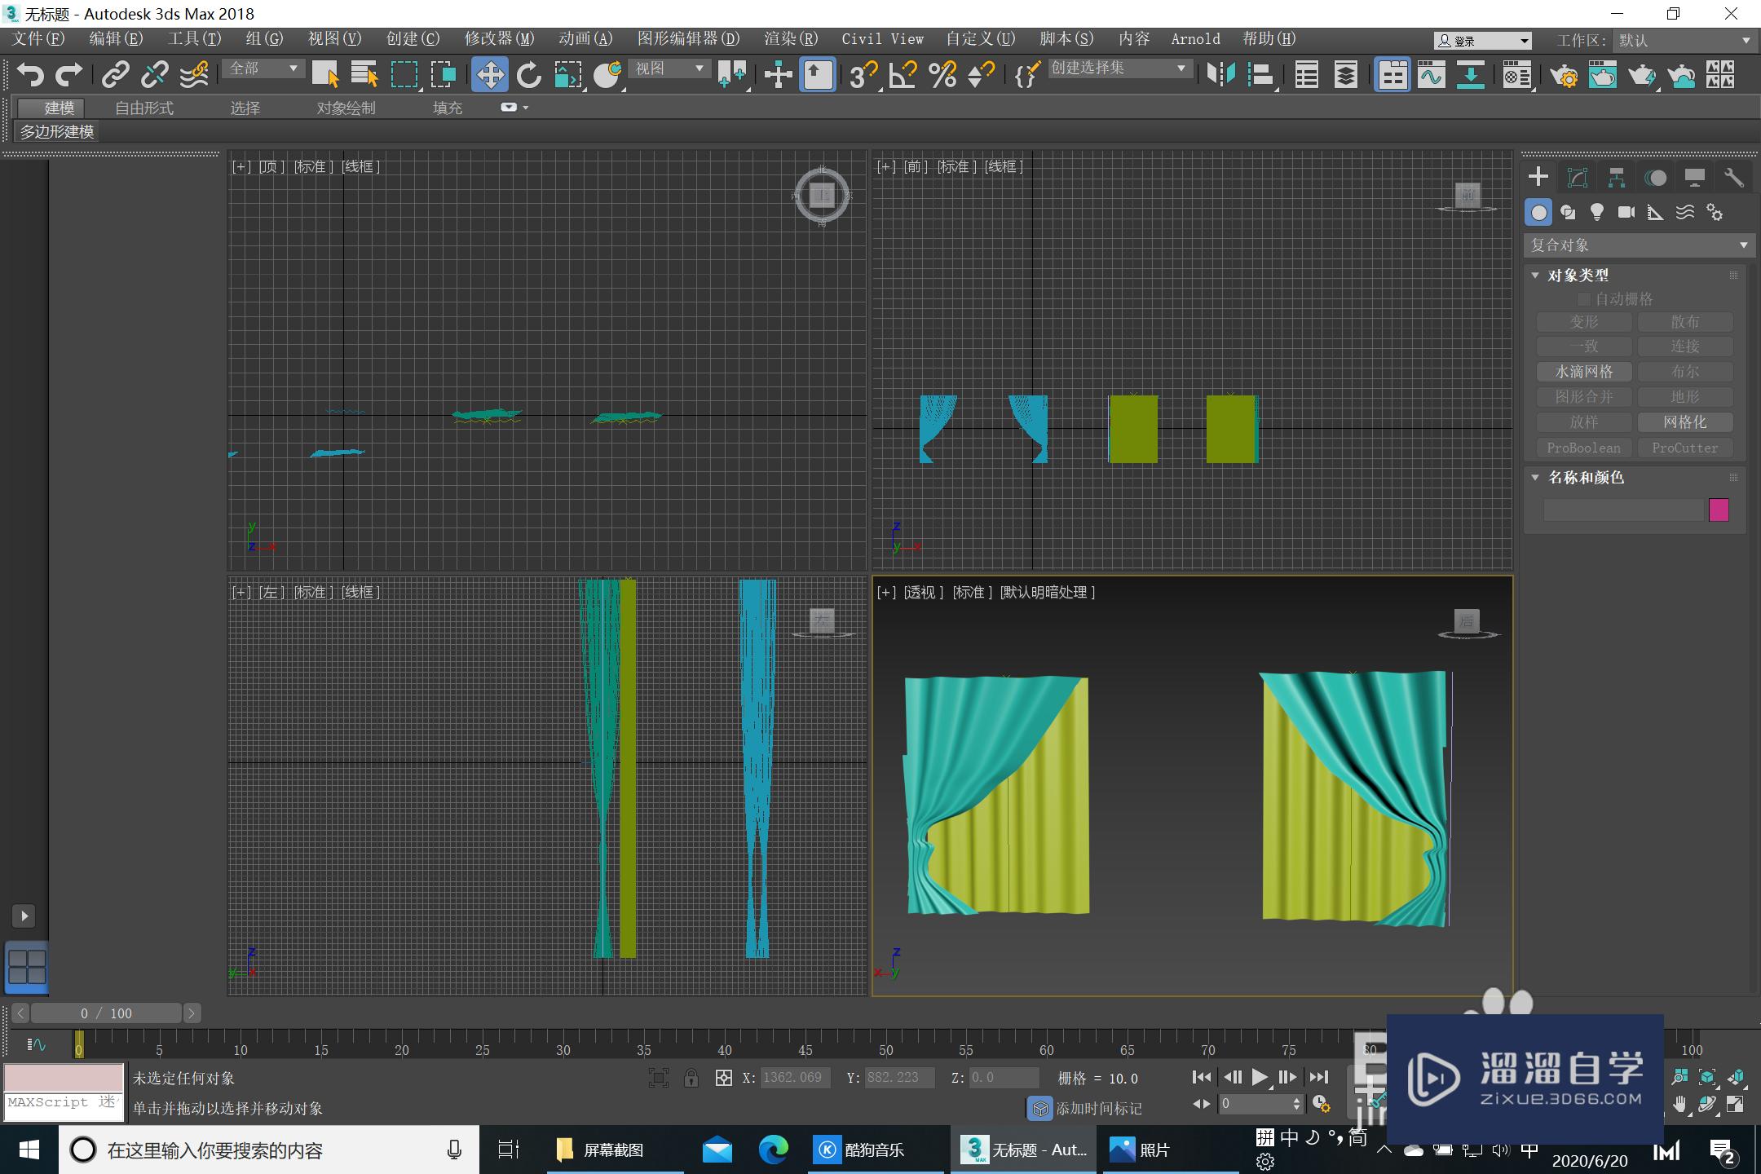Click the Align tool icon
1761x1174 pixels.
click(x=1260, y=75)
